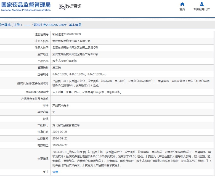
Task: Click the 产品名称 label
Action: pyautogui.click(x=43, y=61)
